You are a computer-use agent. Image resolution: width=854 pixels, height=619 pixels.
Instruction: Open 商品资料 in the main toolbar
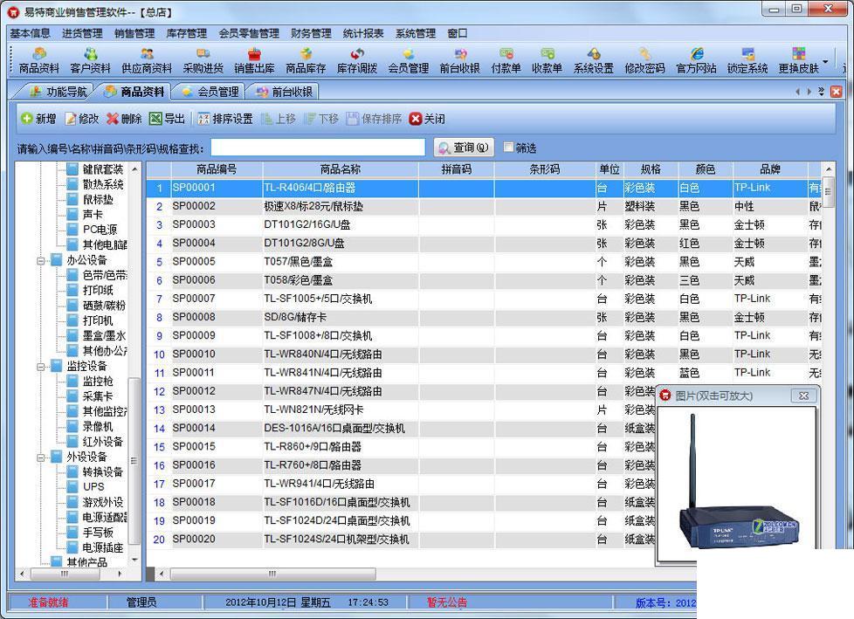pyautogui.click(x=38, y=60)
